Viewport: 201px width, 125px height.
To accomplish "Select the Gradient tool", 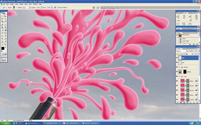I will click(5, 30).
